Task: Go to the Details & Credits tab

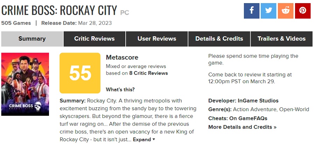Action: tap(219, 39)
